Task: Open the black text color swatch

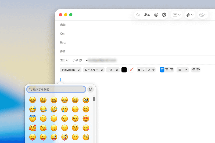Action: click(124, 70)
